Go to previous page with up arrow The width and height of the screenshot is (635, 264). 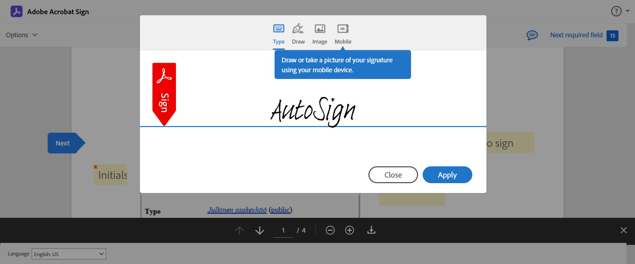[239, 230]
